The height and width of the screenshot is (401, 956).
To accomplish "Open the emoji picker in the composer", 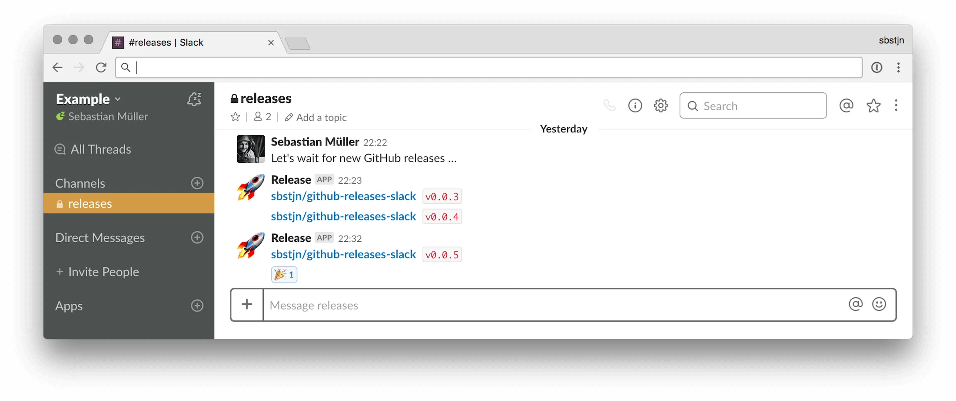I will 879,304.
